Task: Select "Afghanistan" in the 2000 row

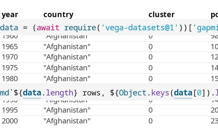Action: click(x=67, y=121)
